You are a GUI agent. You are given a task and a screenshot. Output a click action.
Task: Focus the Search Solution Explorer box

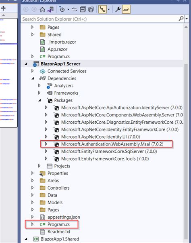[x=100, y=19]
